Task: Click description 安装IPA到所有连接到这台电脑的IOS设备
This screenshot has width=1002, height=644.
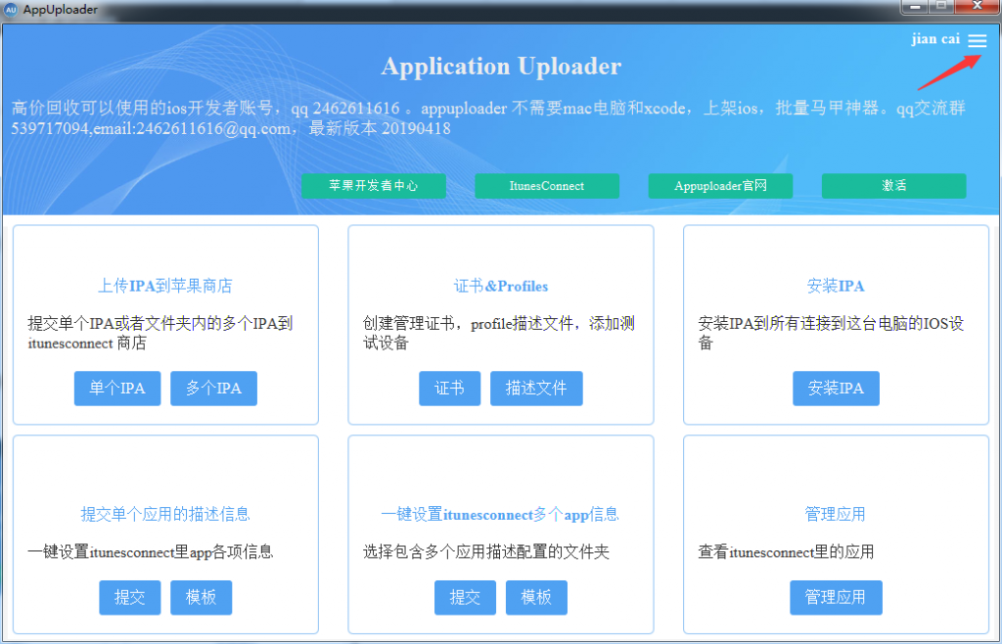Action: [x=831, y=333]
